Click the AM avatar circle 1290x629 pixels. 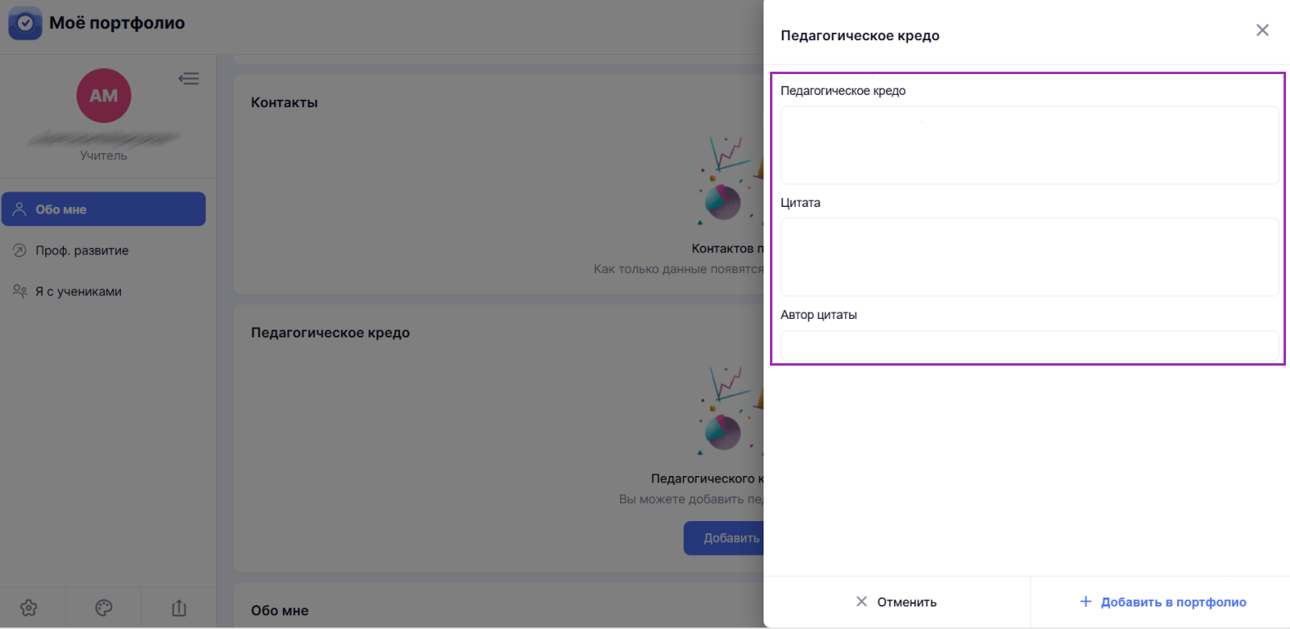point(104,96)
